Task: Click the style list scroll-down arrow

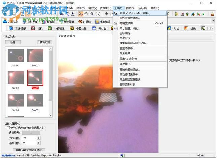Action: tap(50, 115)
